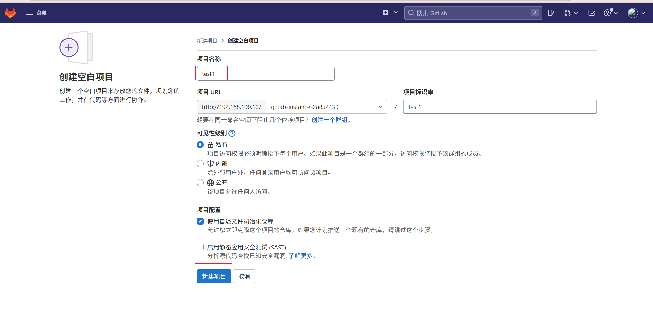Uncheck 使用自述文件初始化仓库 checkbox
653x312 pixels.
coord(200,221)
